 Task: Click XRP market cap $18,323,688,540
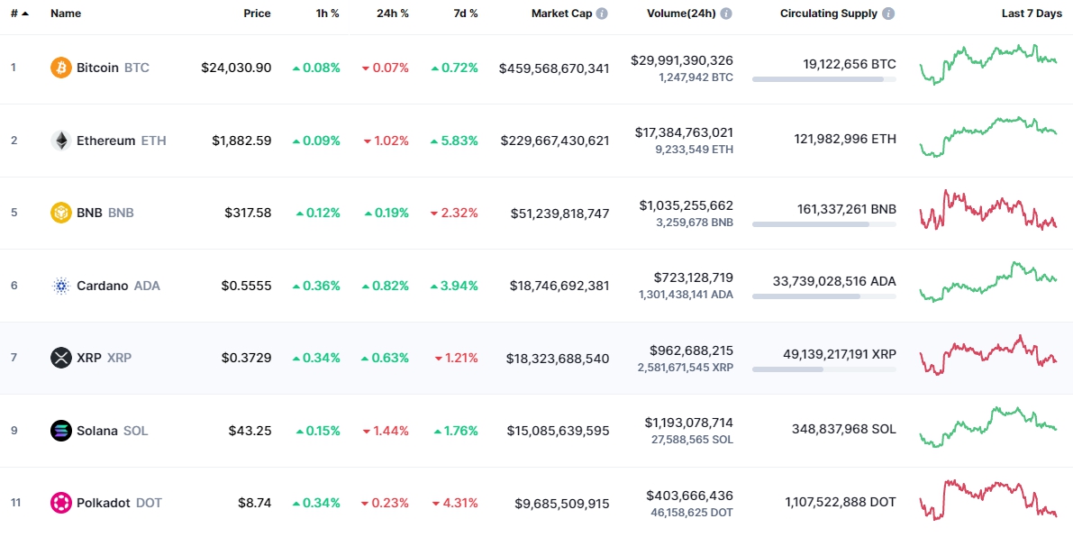coord(558,359)
